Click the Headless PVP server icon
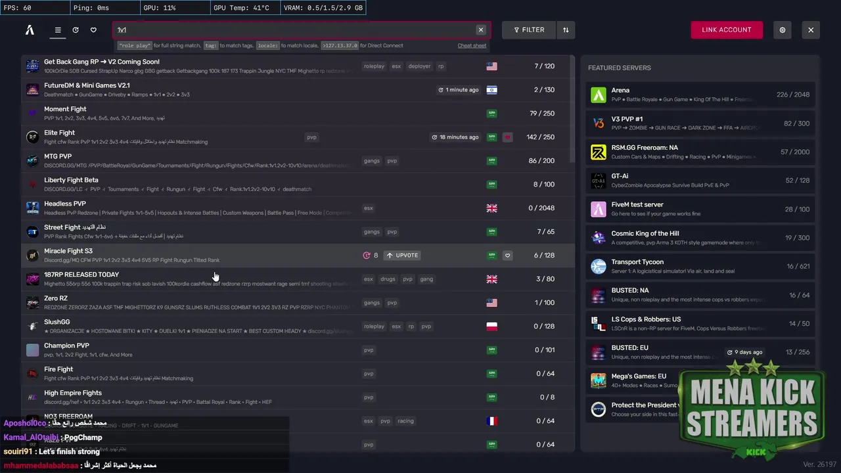This screenshot has height=473, width=841. [x=32, y=208]
